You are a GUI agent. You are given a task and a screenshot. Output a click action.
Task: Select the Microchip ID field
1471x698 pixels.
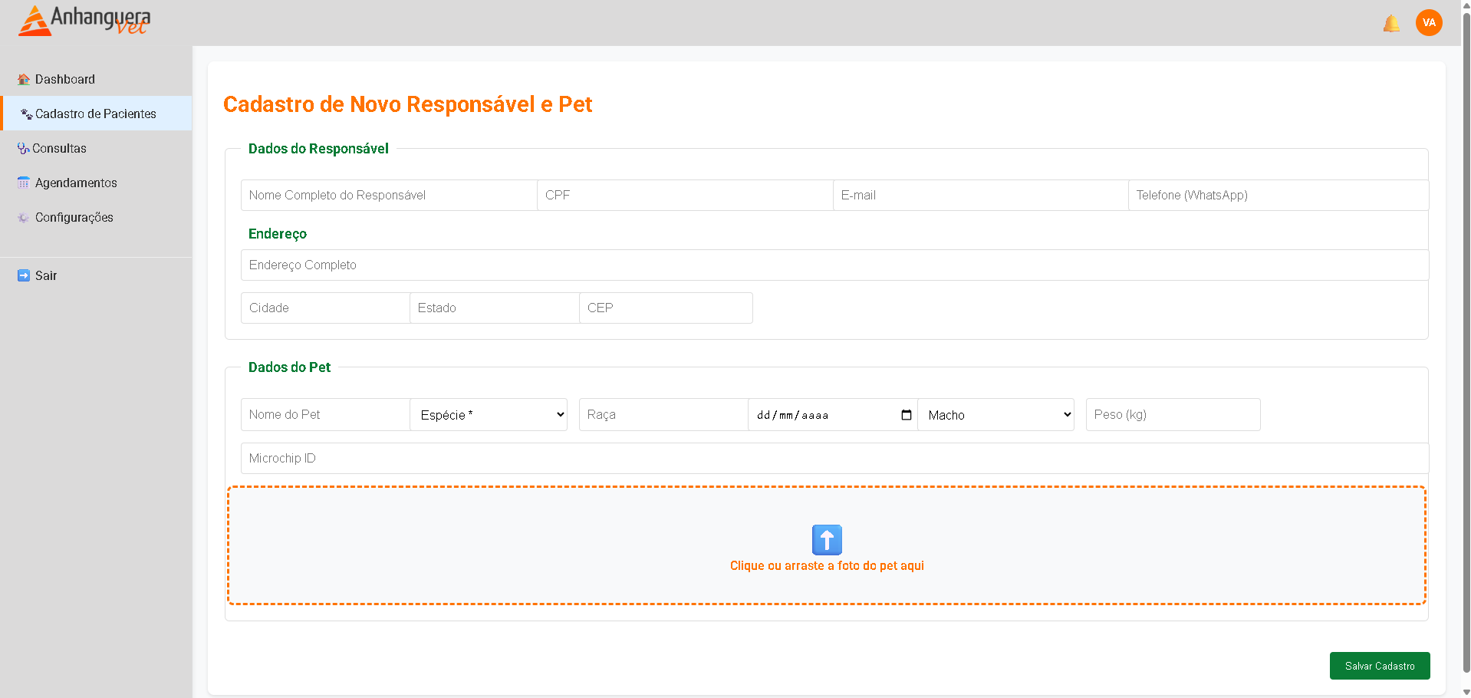834,459
